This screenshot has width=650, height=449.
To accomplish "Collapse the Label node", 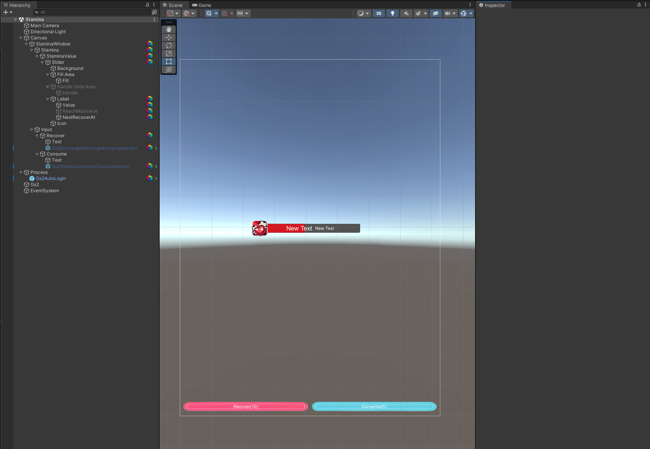I will coord(48,99).
